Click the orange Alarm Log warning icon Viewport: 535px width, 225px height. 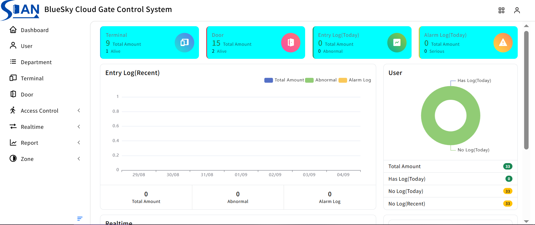[x=503, y=43]
